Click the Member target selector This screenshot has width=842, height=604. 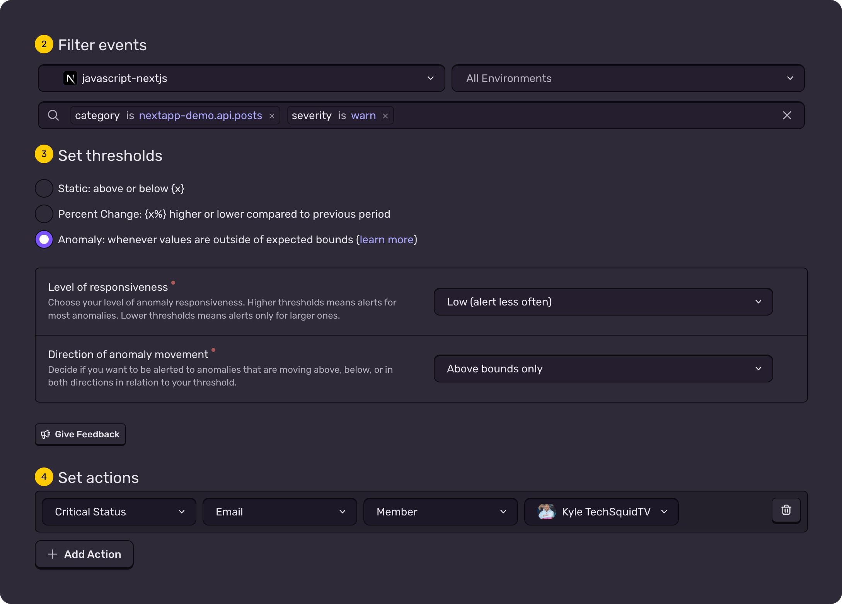tap(440, 511)
